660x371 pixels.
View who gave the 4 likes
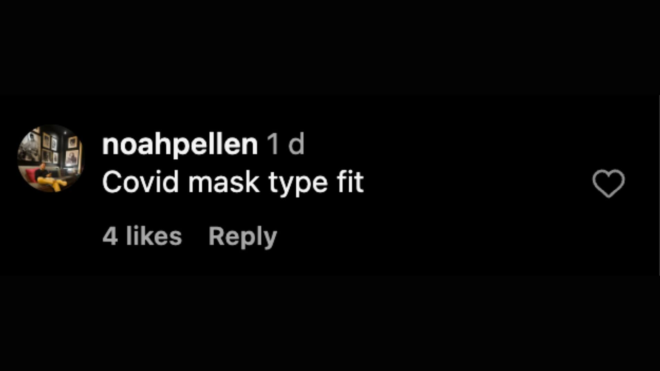(142, 236)
